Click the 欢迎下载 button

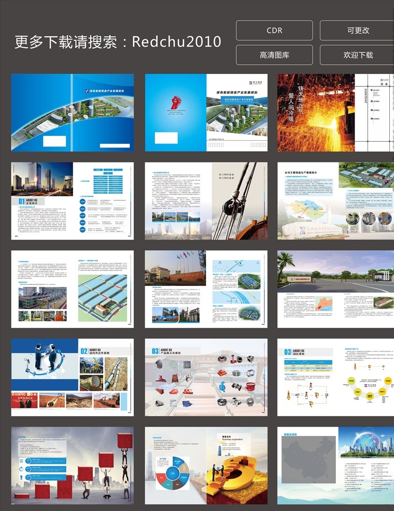(357, 55)
